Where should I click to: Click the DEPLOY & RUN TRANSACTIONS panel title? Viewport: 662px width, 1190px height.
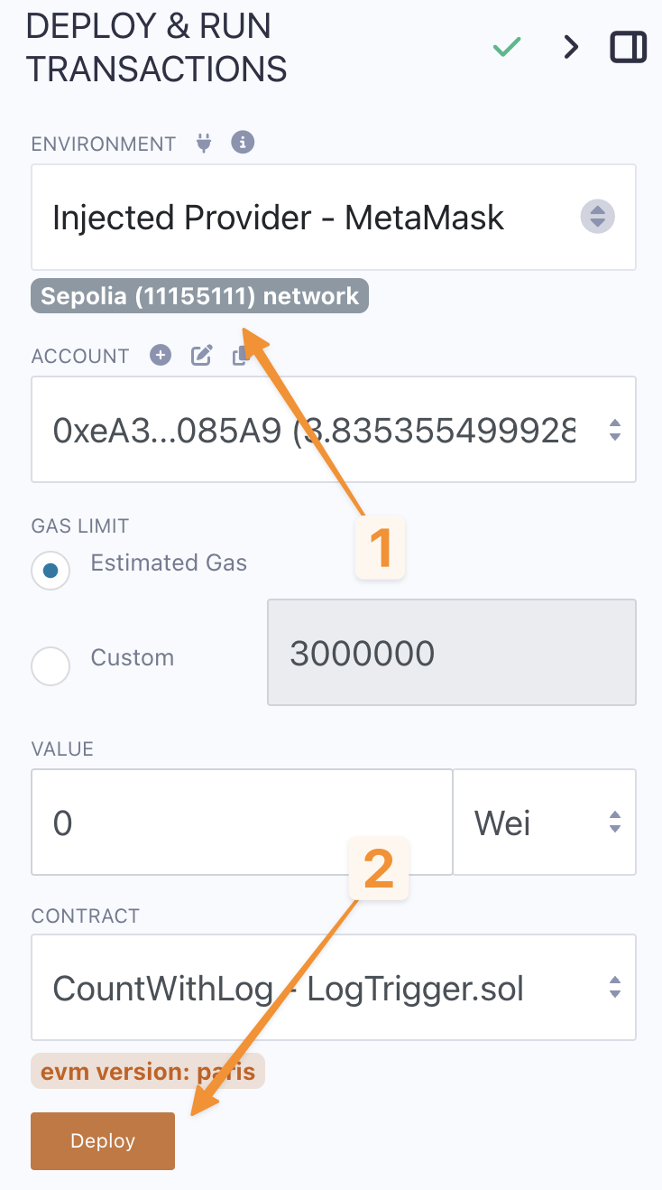tap(157, 48)
